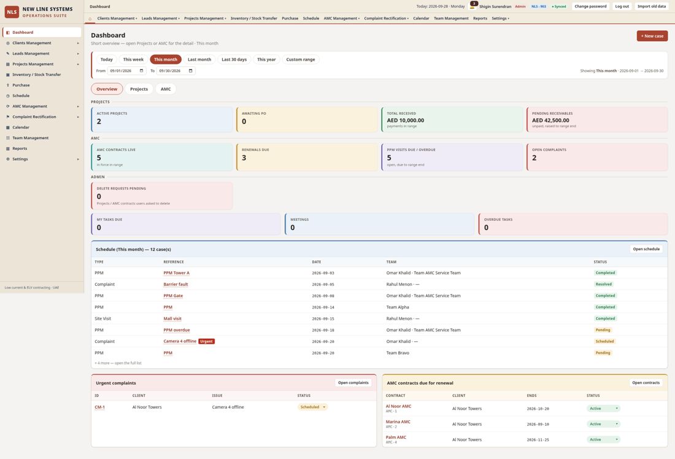Open the calendar picker in From date field

pos(141,71)
